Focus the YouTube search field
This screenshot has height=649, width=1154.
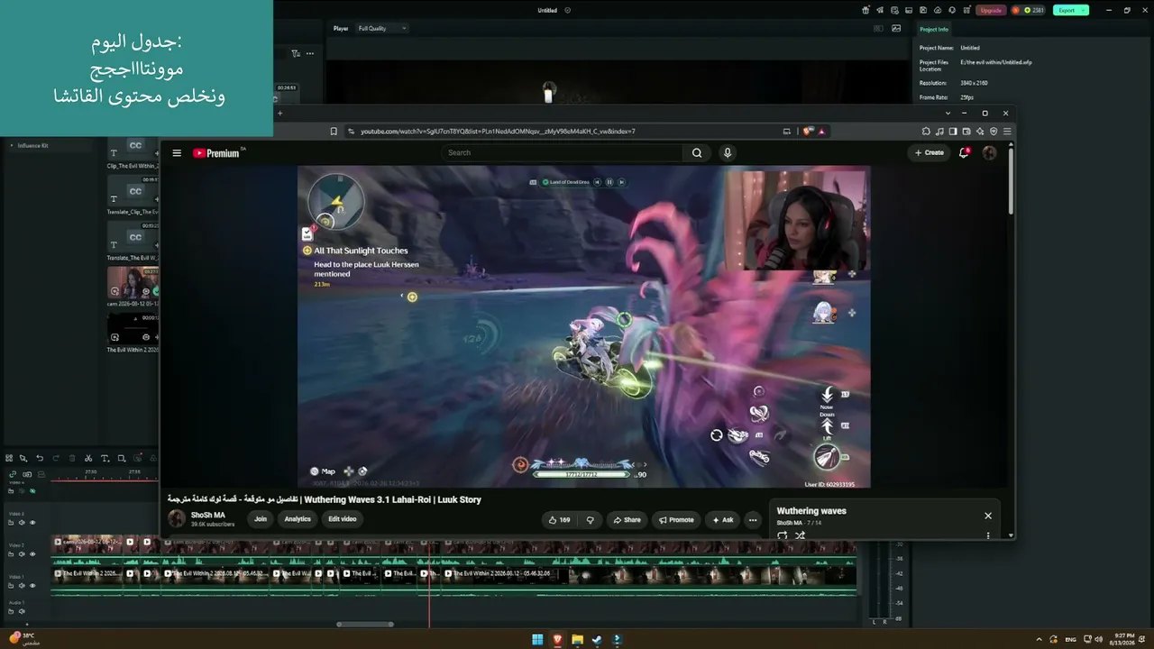[x=563, y=153]
